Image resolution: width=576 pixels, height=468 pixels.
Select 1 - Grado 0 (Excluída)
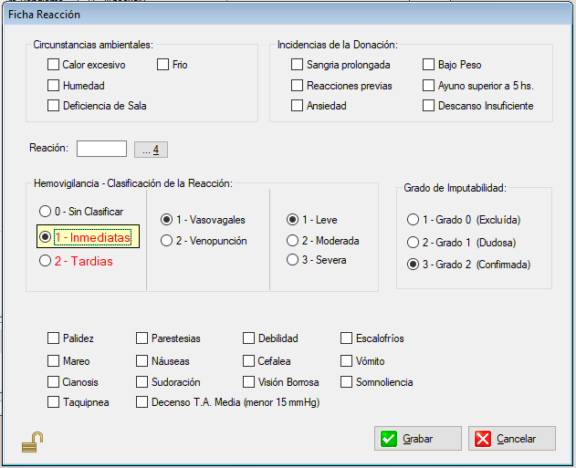(x=414, y=220)
